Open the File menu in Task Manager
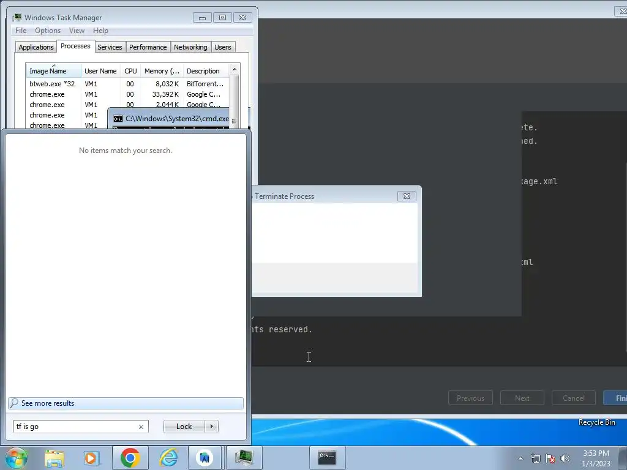 pos(21,31)
